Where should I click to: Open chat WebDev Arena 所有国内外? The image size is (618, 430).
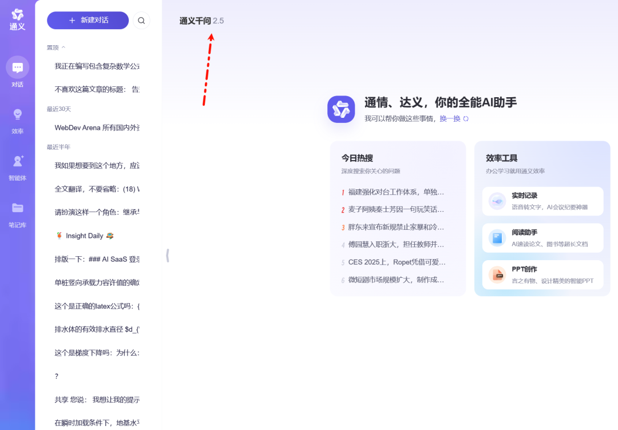(x=97, y=128)
